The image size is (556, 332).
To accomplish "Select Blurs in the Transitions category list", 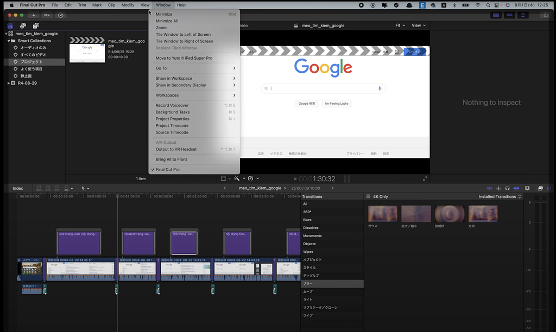I will [307, 220].
